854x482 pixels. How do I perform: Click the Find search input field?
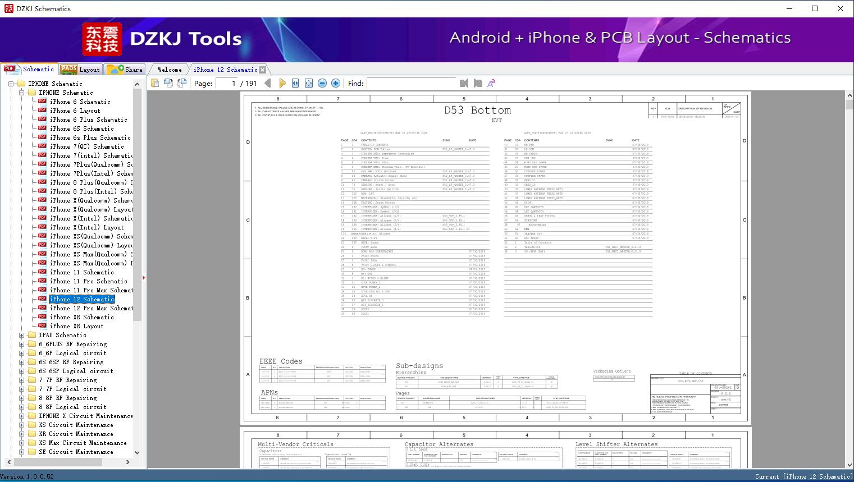[412, 83]
